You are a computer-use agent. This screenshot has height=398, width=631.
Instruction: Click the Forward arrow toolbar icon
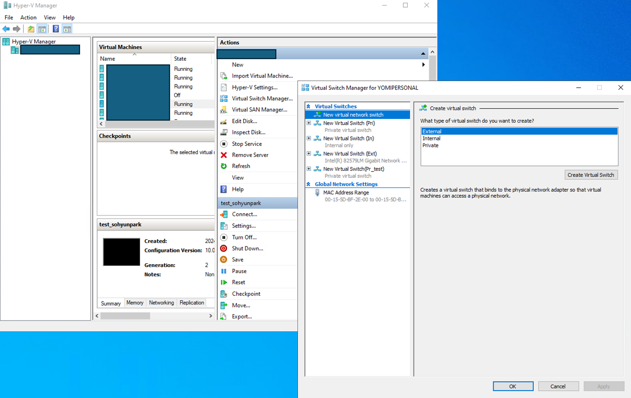(17, 29)
